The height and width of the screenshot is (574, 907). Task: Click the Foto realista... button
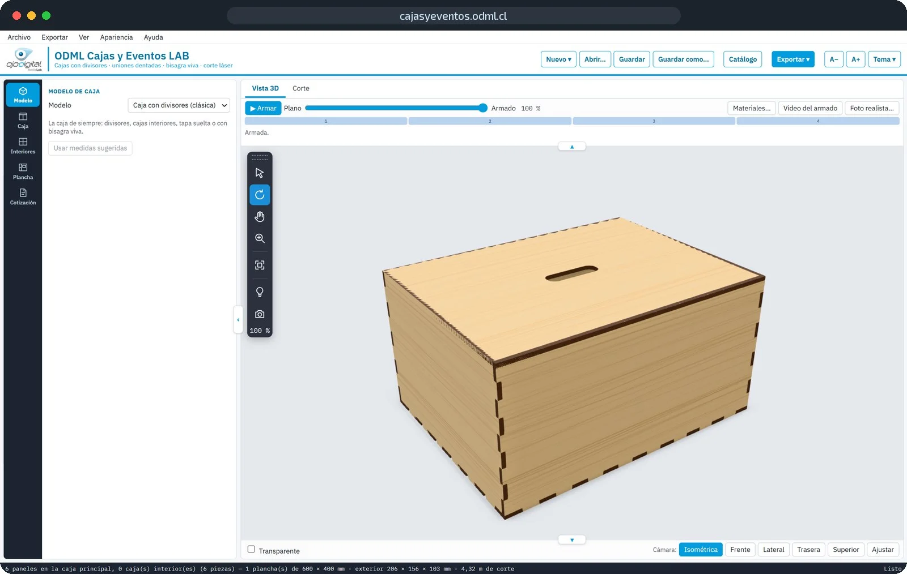[872, 108]
